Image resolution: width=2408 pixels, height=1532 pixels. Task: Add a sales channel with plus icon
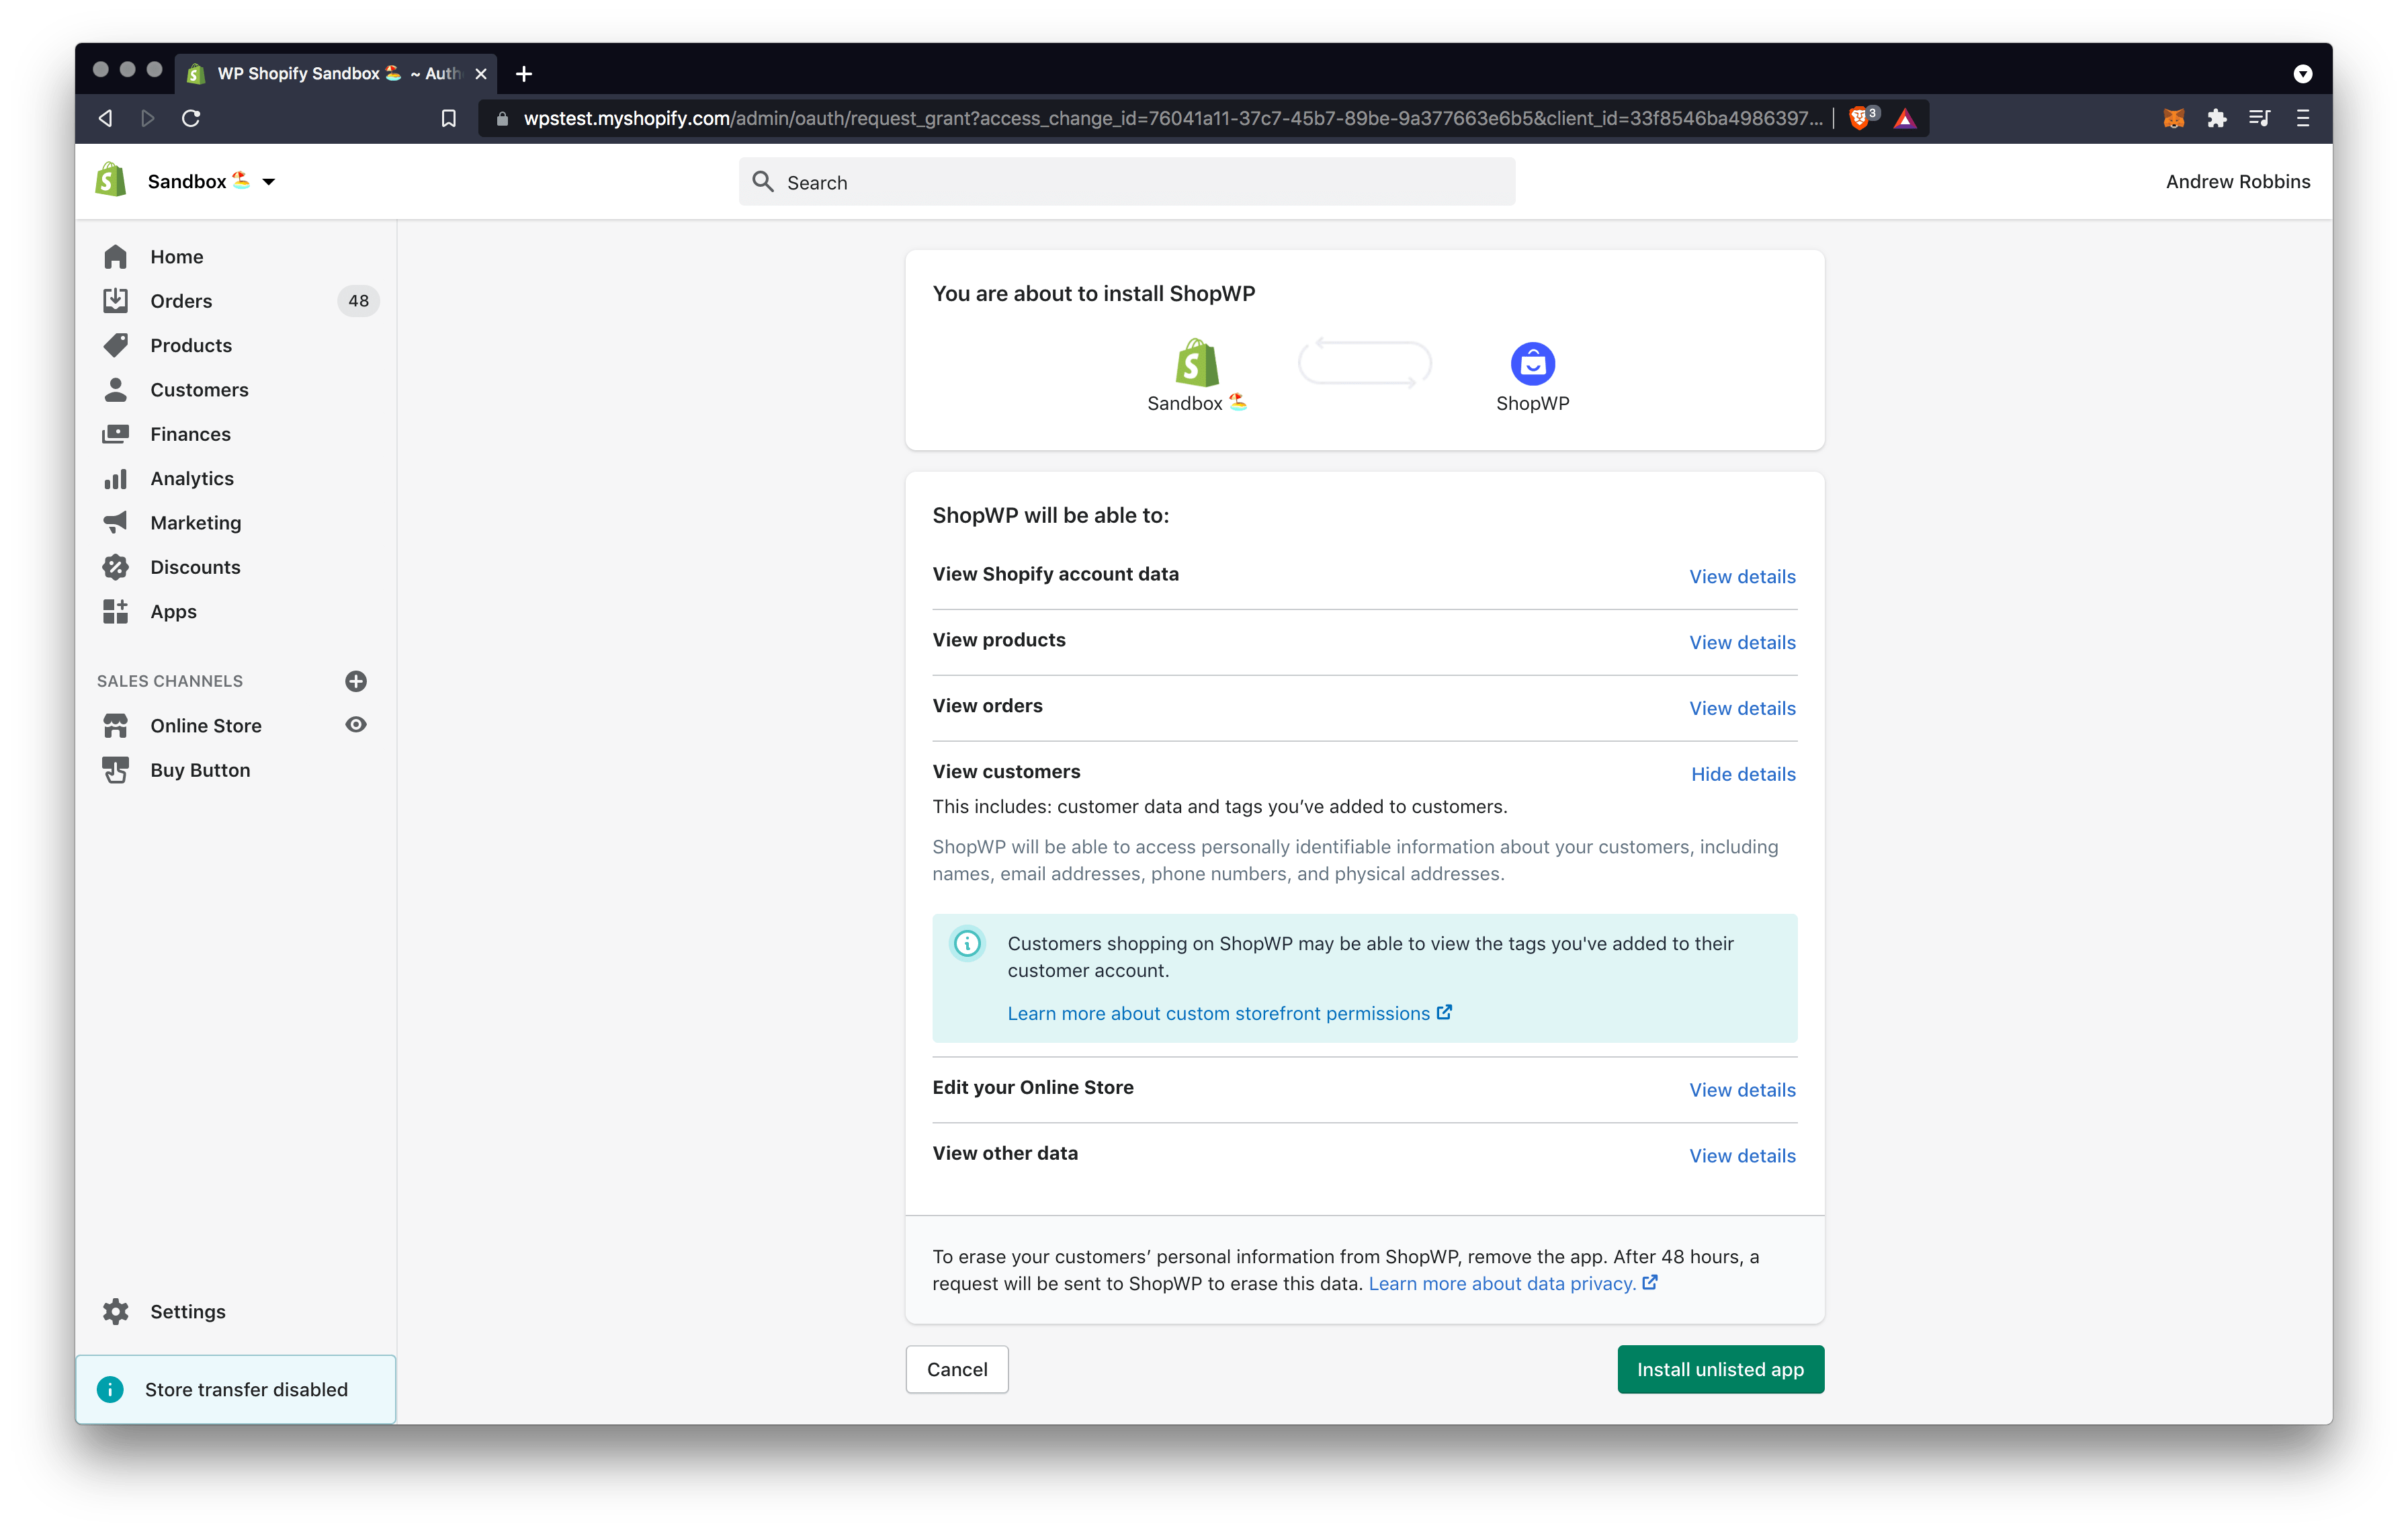click(x=356, y=681)
